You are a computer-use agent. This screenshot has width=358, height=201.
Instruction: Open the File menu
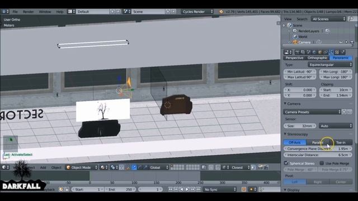(15, 12)
